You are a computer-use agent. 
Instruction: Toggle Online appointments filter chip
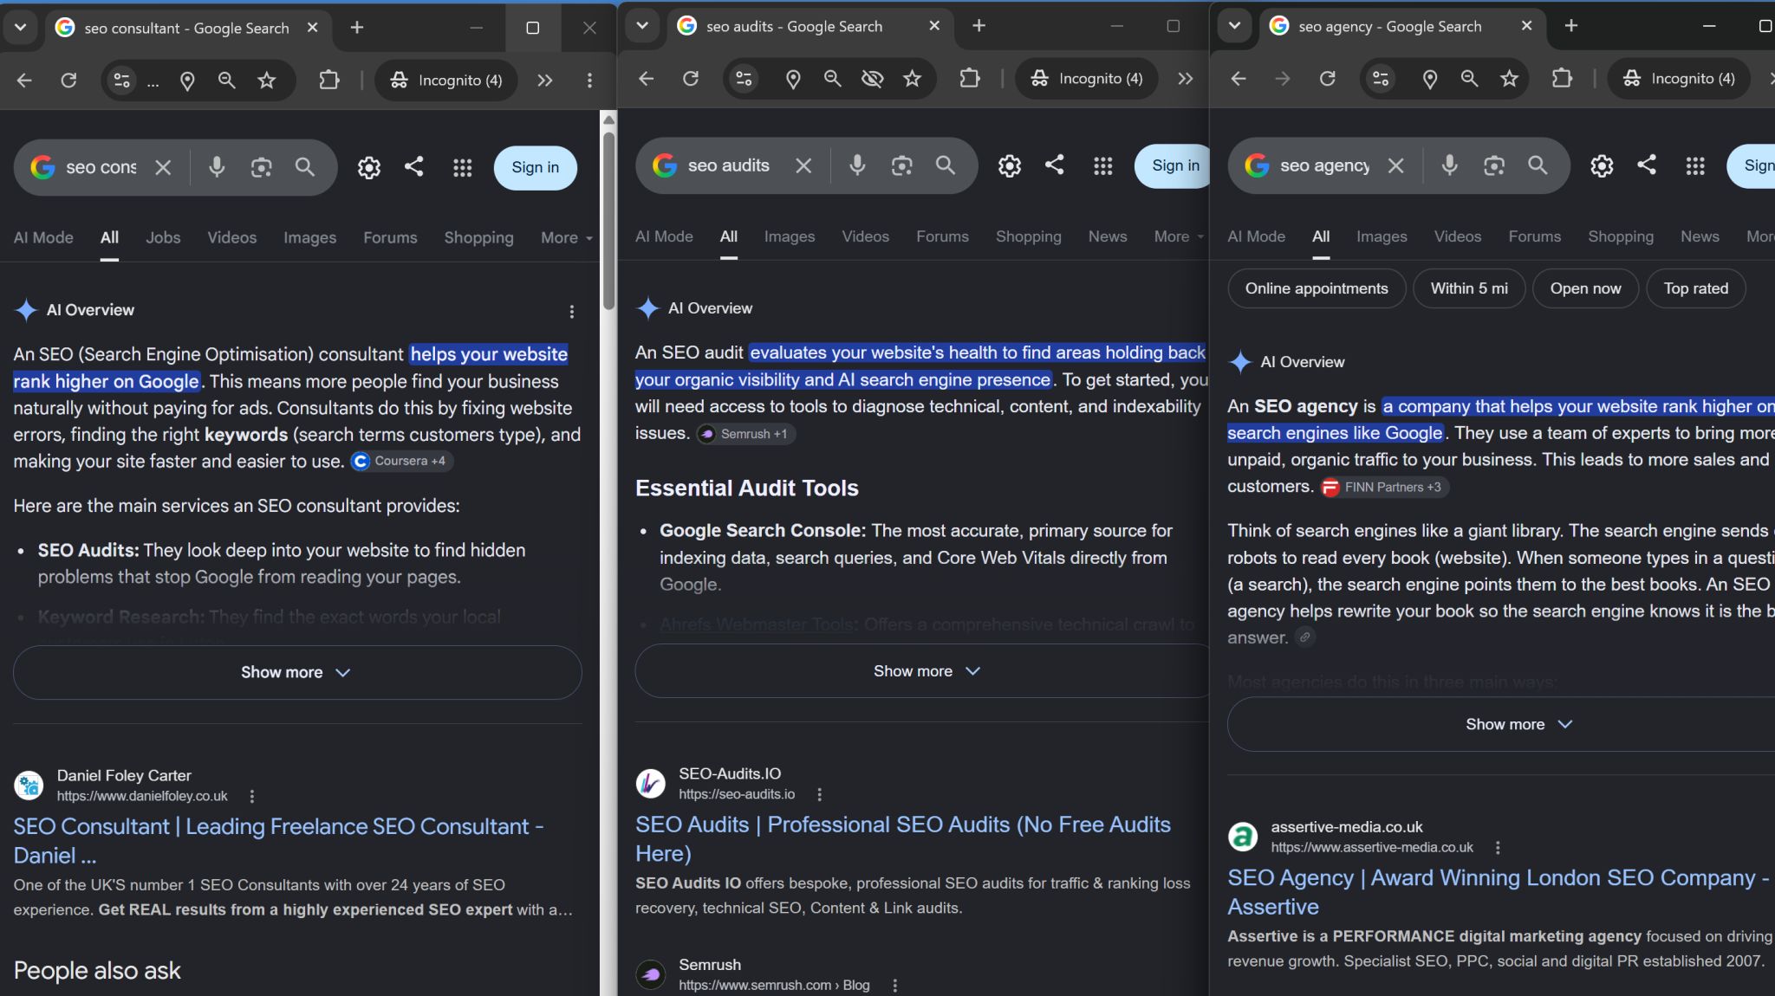pos(1317,288)
